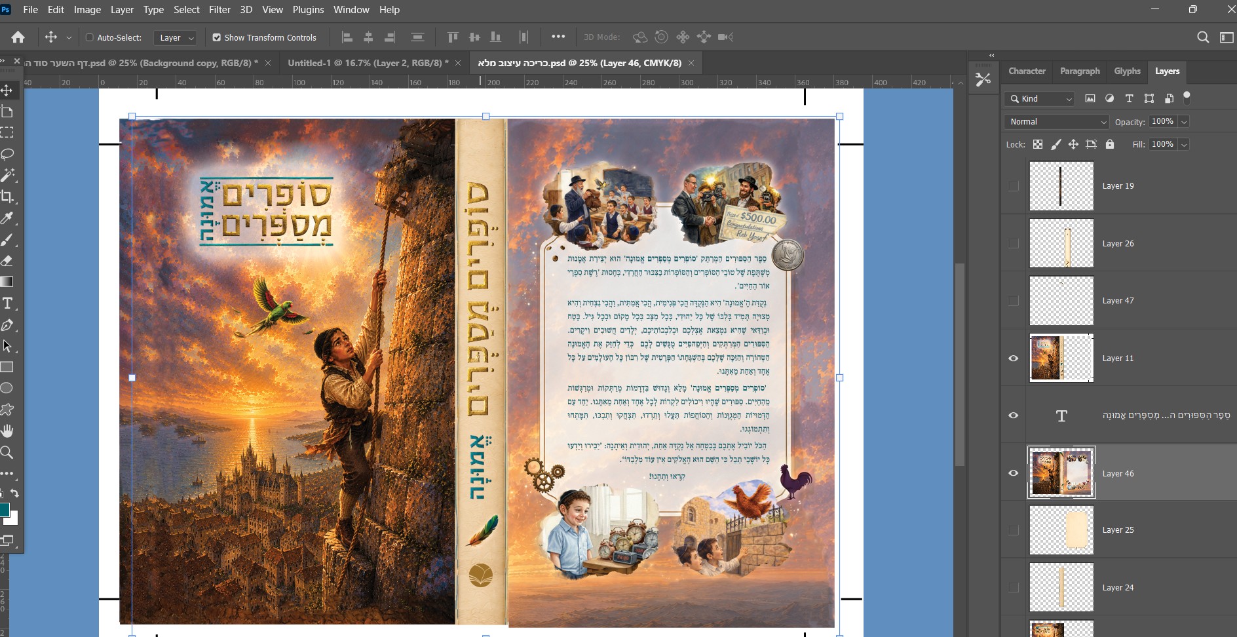Hide Layer 46 using its eye icon

pyautogui.click(x=1014, y=473)
